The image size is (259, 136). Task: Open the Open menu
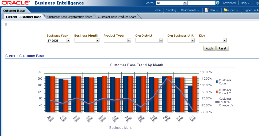[233, 10]
